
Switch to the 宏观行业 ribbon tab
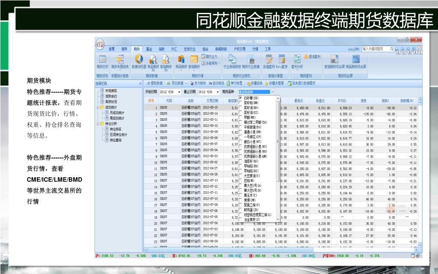click(x=189, y=49)
